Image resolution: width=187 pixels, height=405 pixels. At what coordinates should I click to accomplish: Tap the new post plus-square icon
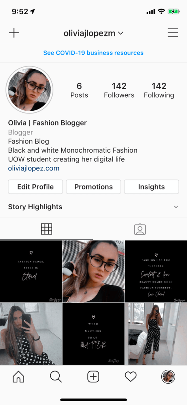coord(93,377)
